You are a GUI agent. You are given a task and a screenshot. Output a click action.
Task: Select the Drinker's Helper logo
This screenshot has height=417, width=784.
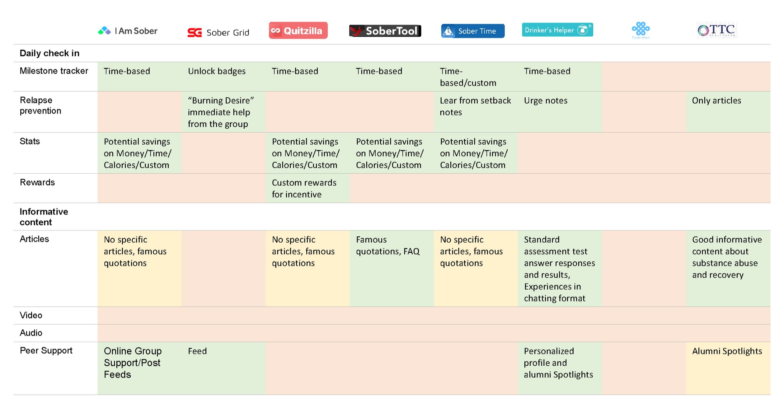click(557, 30)
